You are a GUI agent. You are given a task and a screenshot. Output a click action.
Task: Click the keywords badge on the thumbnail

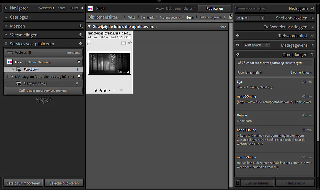(120, 72)
